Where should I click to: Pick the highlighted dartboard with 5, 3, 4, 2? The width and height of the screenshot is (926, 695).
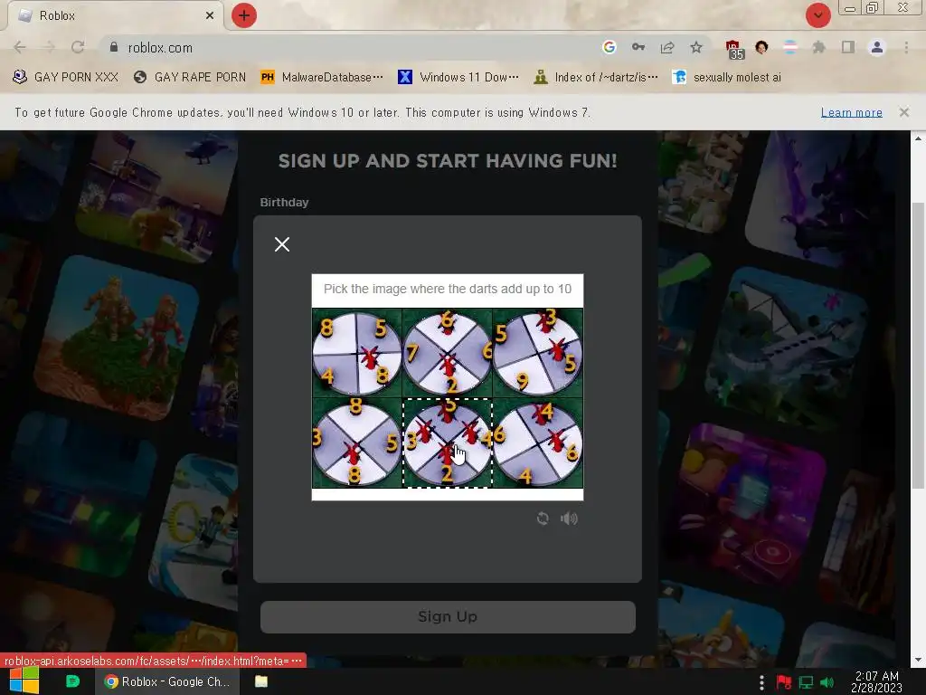click(x=447, y=443)
